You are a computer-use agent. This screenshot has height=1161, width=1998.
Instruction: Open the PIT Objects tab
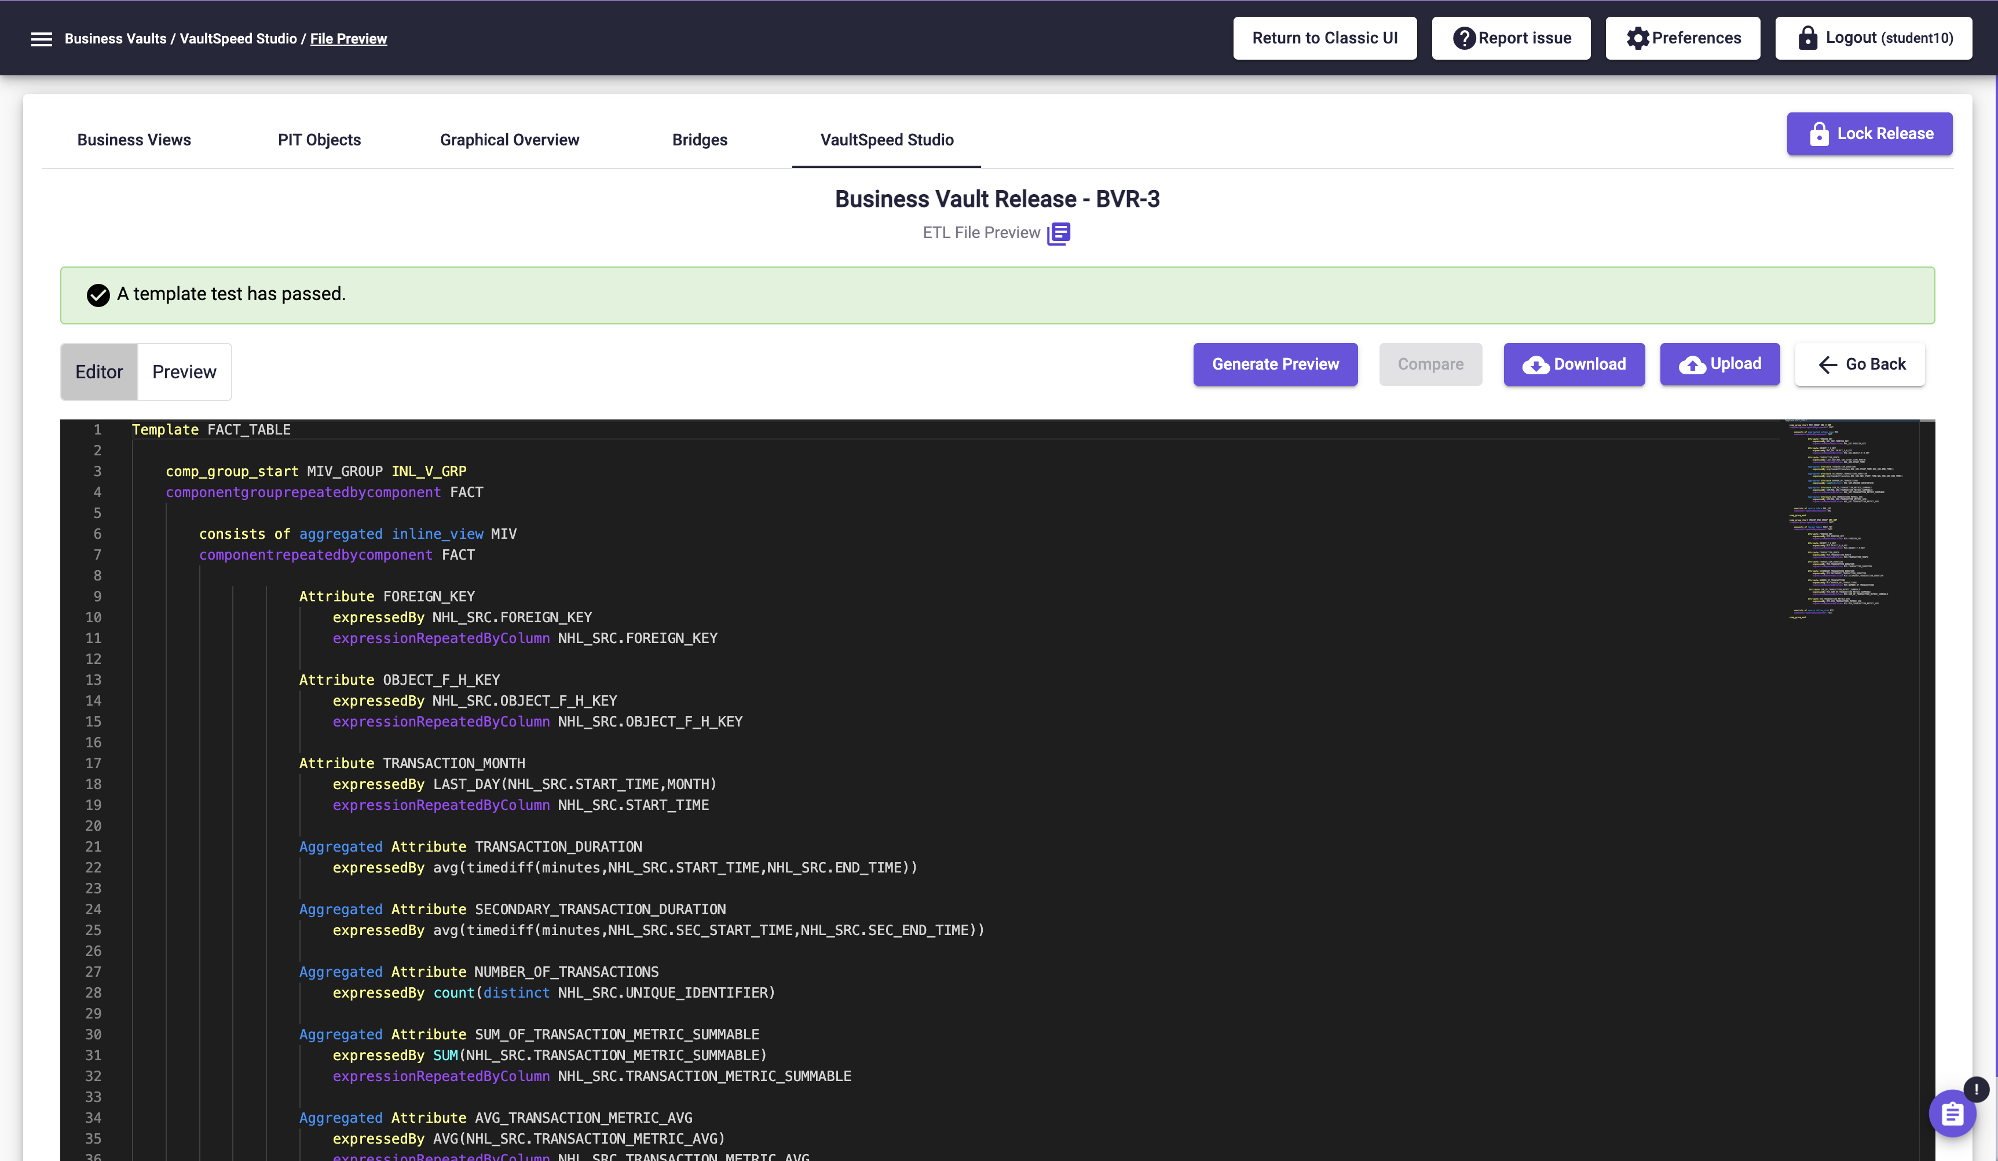tap(319, 140)
